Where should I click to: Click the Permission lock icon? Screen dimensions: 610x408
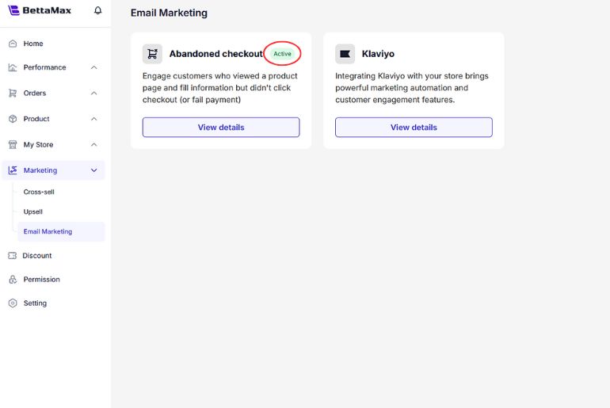point(13,280)
